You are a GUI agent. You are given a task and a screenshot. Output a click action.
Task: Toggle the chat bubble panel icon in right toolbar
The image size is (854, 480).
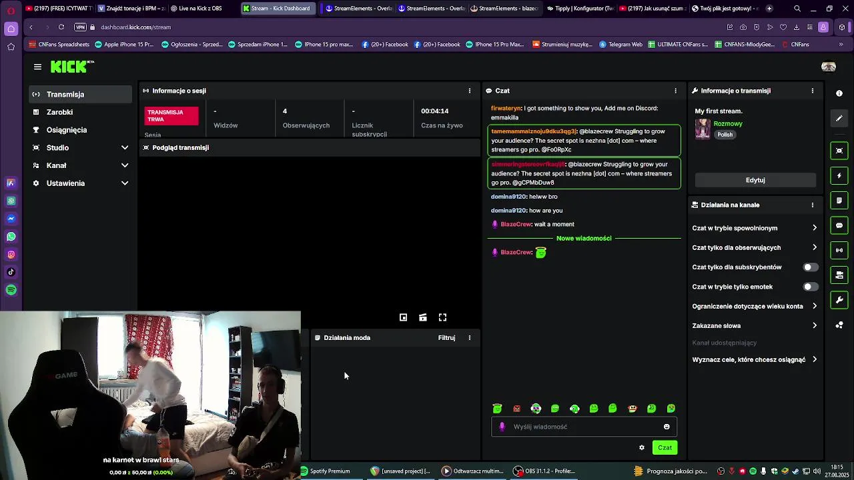(x=839, y=225)
